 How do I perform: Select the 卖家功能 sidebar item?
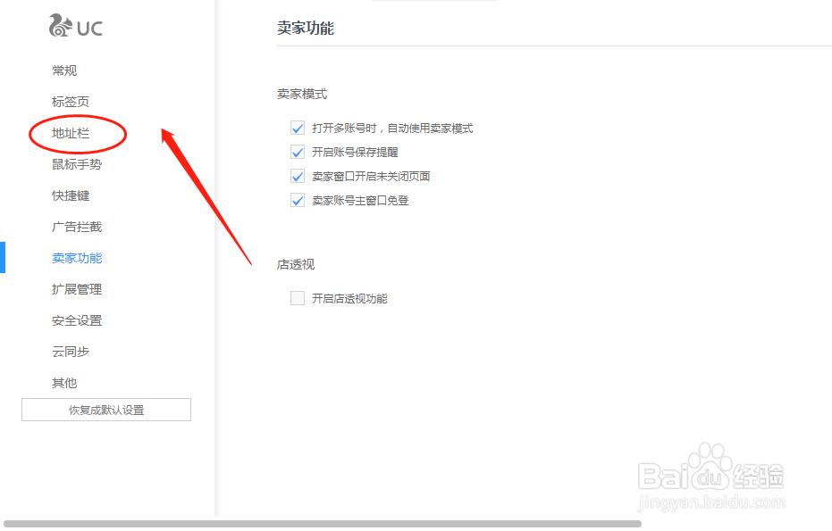click(77, 258)
